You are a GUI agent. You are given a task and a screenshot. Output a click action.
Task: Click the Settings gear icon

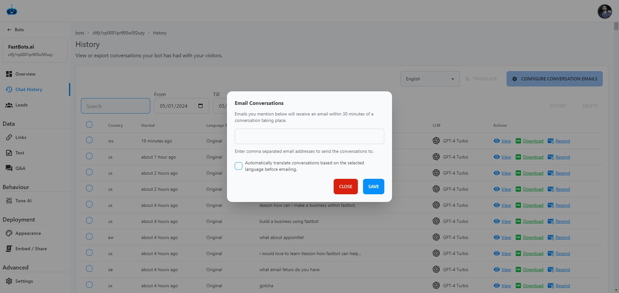9,281
